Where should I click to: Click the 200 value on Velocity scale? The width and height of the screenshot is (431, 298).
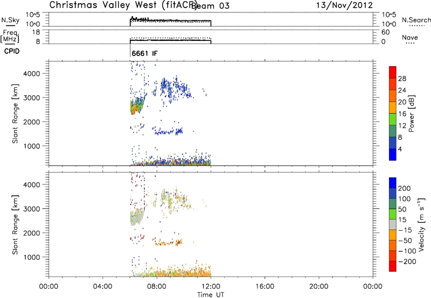405,188
